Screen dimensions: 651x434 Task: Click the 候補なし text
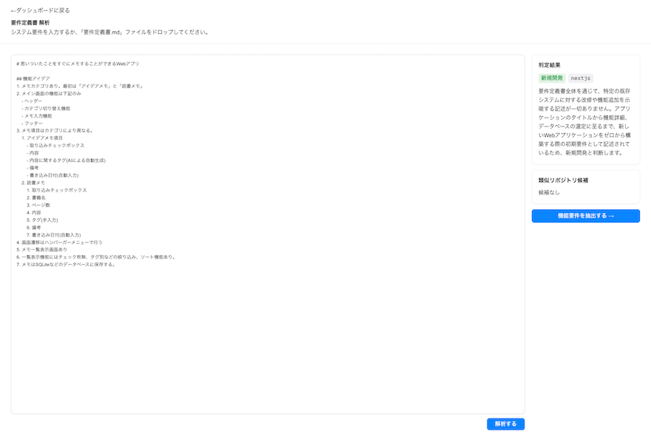[x=549, y=192]
